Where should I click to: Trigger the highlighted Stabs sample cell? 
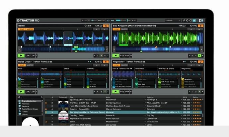pos(65,84)
